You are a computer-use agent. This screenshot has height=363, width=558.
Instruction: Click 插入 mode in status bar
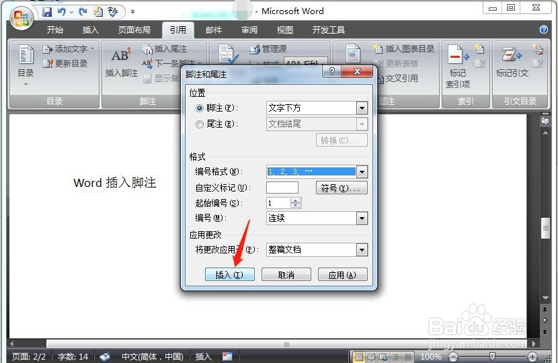tap(203, 356)
